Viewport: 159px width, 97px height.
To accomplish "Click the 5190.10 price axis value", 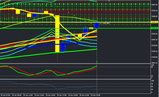I will pyautogui.click(x=154, y=51).
